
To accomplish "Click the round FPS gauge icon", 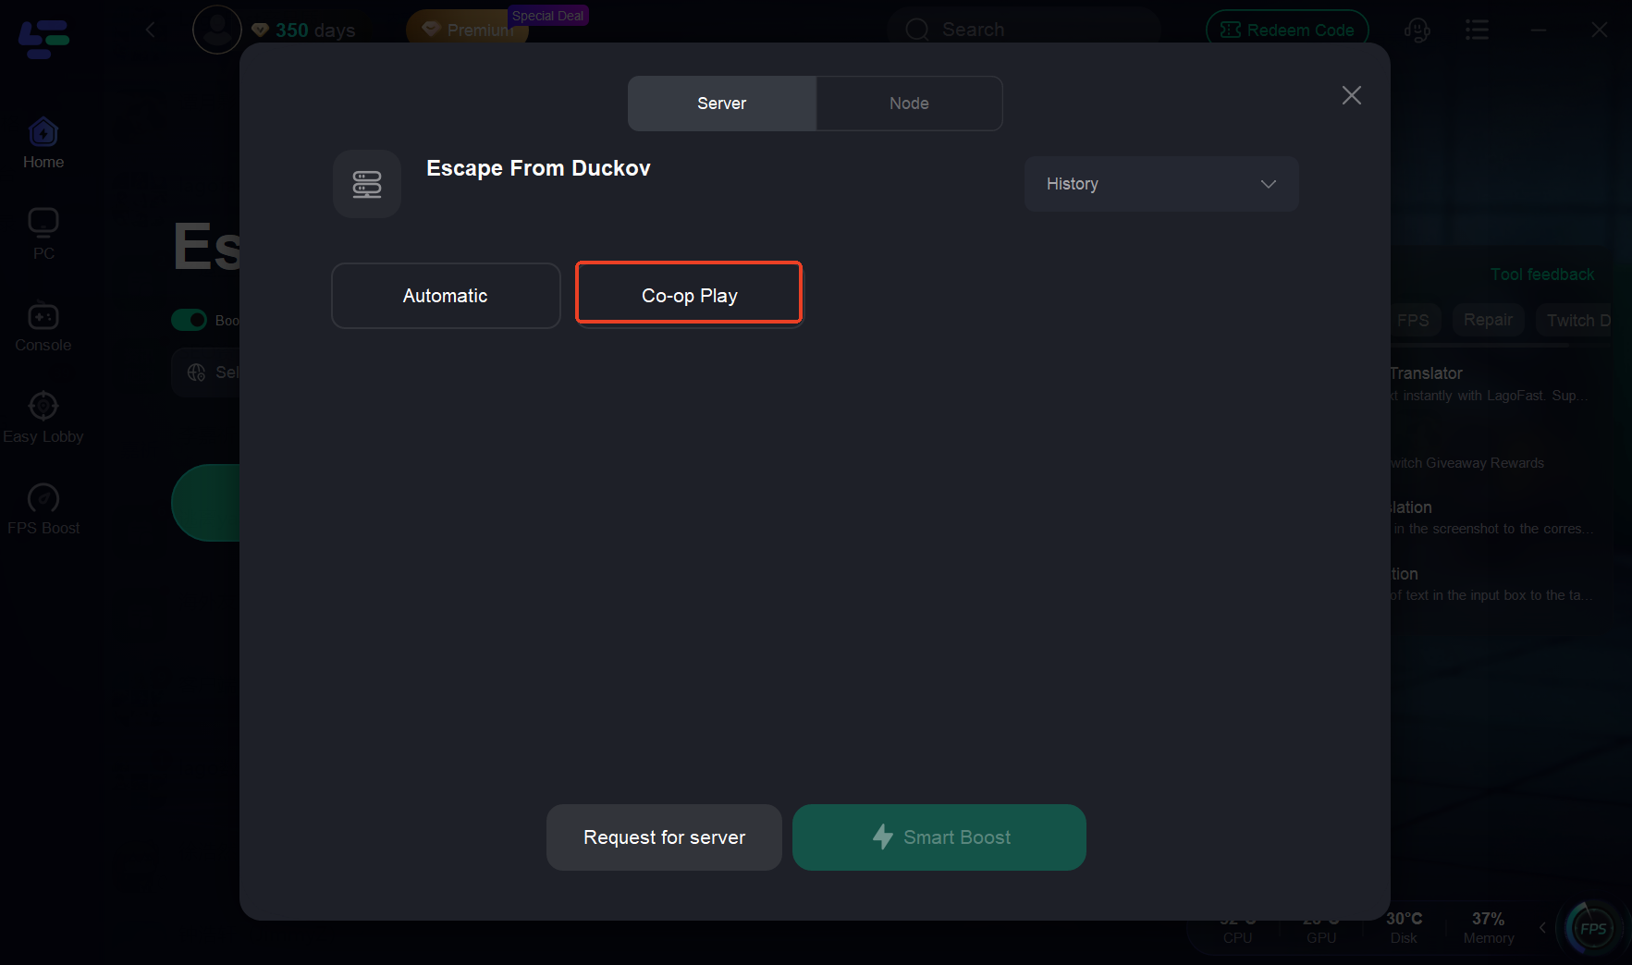I will [x=1592, y=928].
